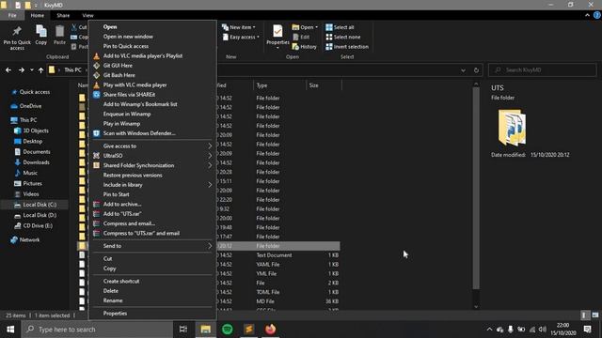Click the Forward navigation arrow
Image resolution: width=602 pixels, height=338 pixels.
pyautogui.click(x=22, y=70)
